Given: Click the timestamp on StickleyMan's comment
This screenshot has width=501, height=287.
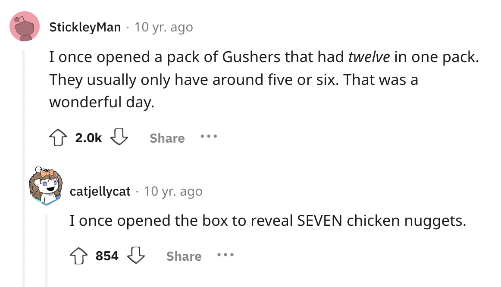Looking at the screenshot, I should [x=164, y=27].
